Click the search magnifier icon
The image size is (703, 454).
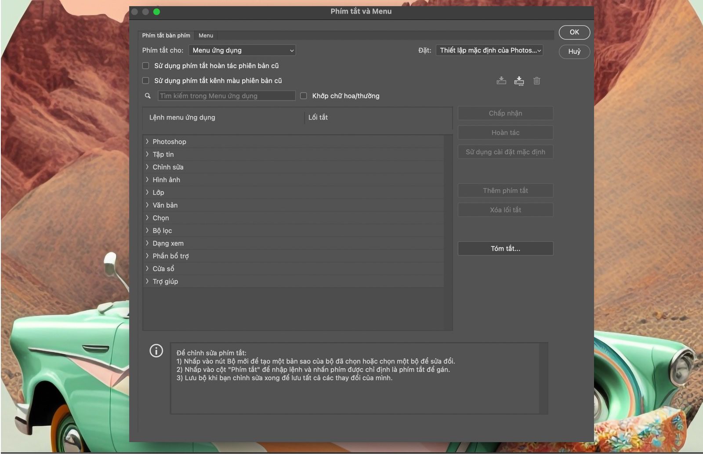148,95
